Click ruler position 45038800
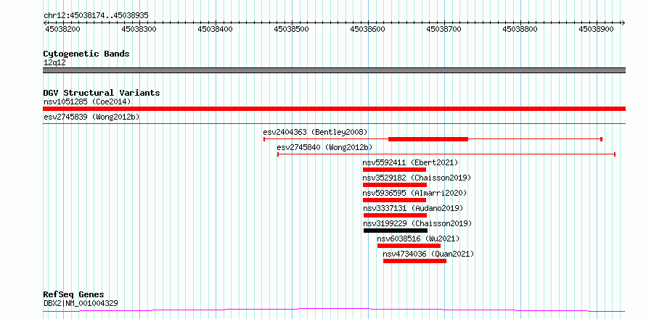This screenshot has height=319, width=646. click(520, 29)
